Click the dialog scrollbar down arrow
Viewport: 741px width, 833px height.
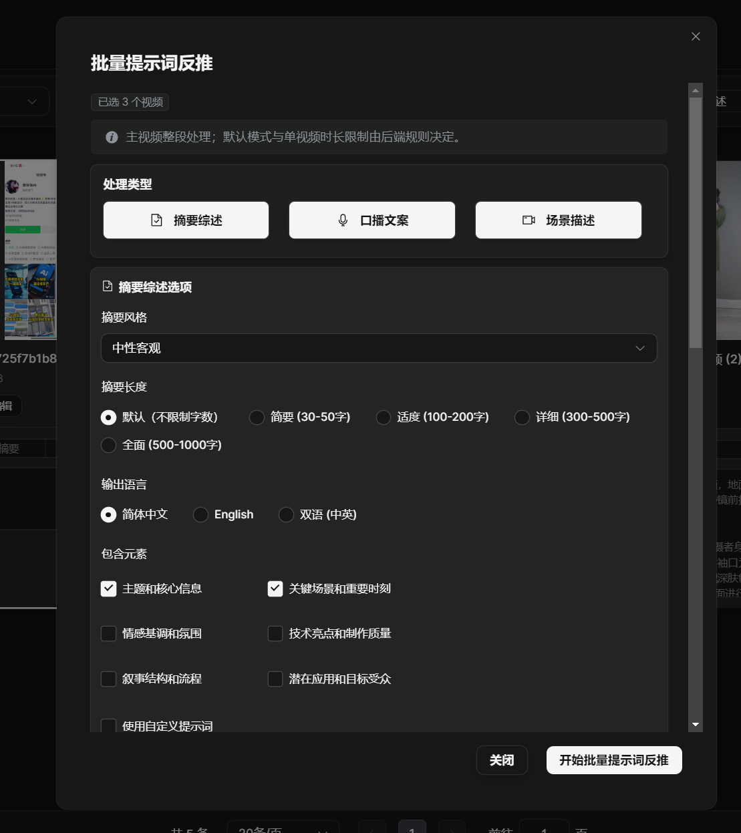click(696, 725)
